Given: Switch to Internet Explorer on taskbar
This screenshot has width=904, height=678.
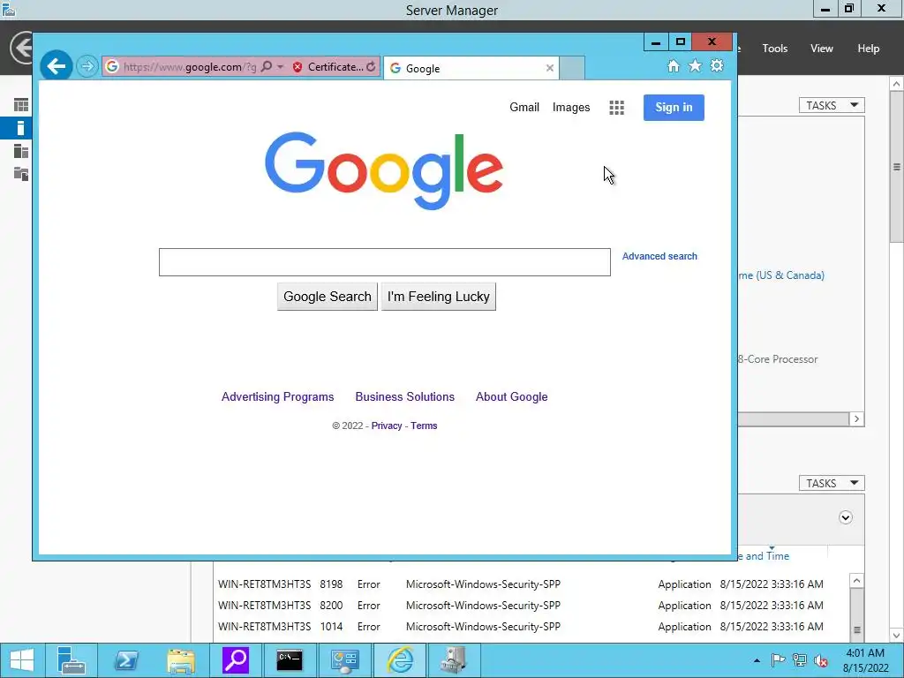Looking at the screenshot, I should 400,660.
